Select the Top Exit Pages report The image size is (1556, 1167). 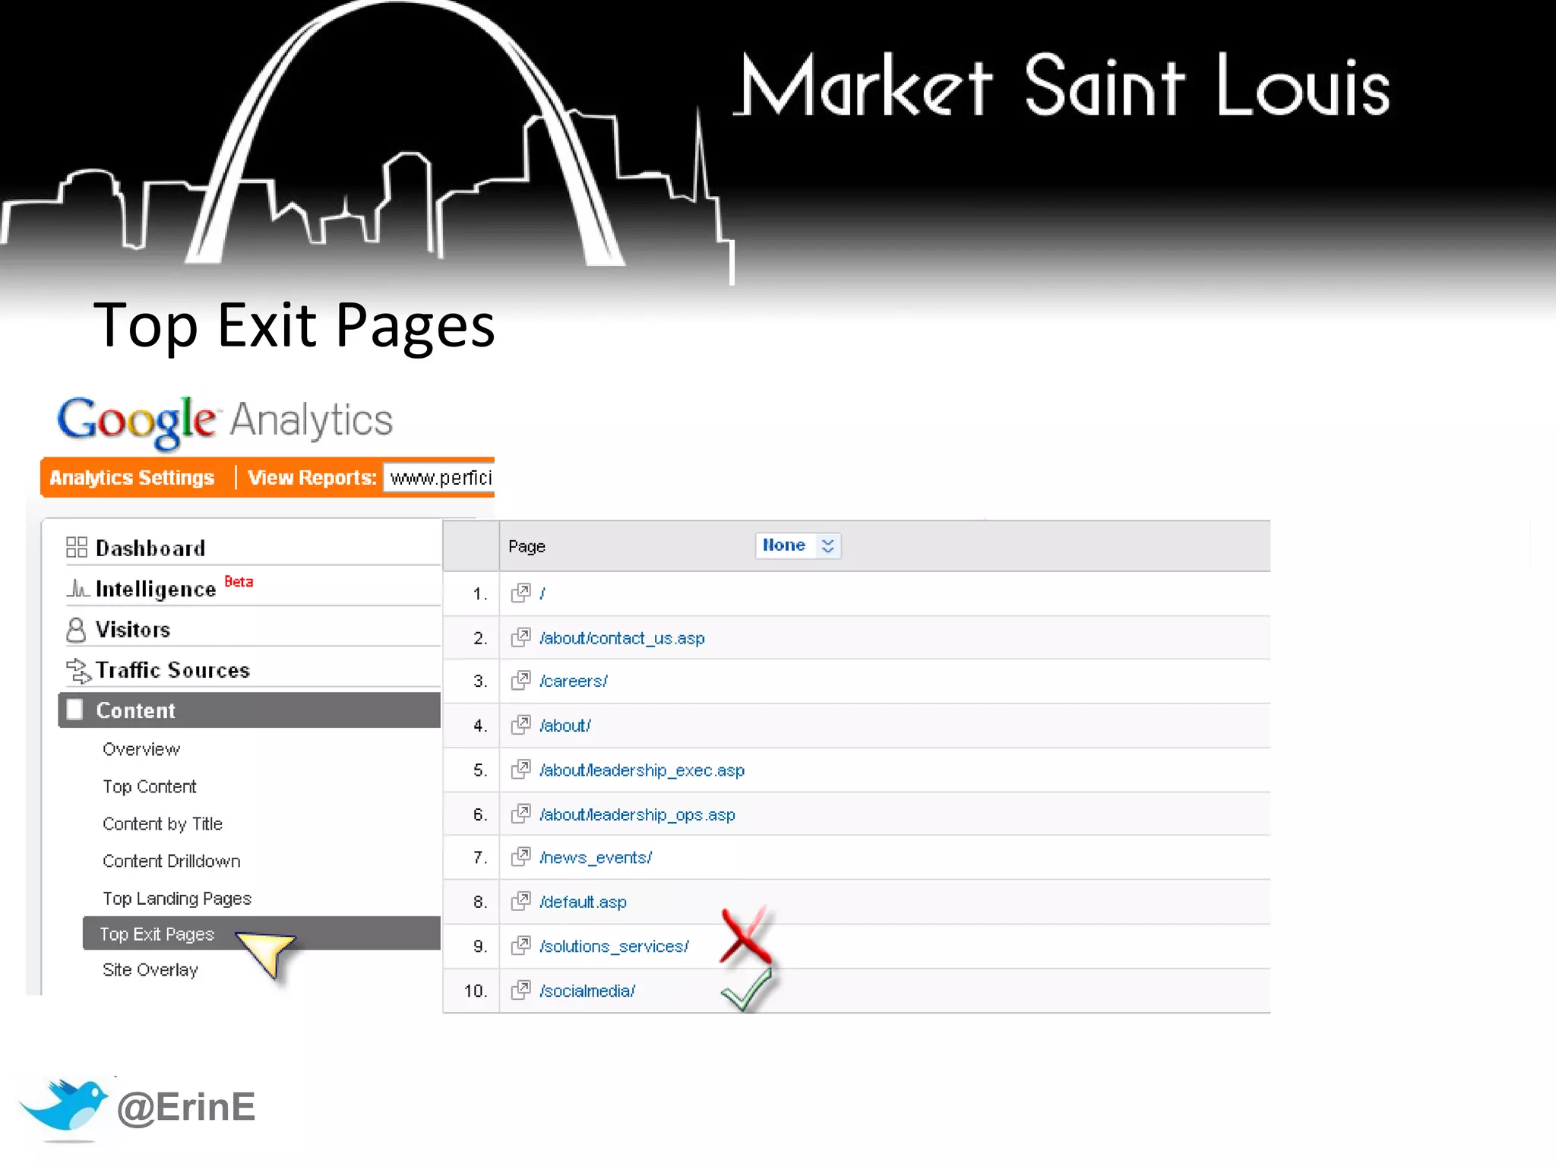pyautogui.click(x=261, y=933)
